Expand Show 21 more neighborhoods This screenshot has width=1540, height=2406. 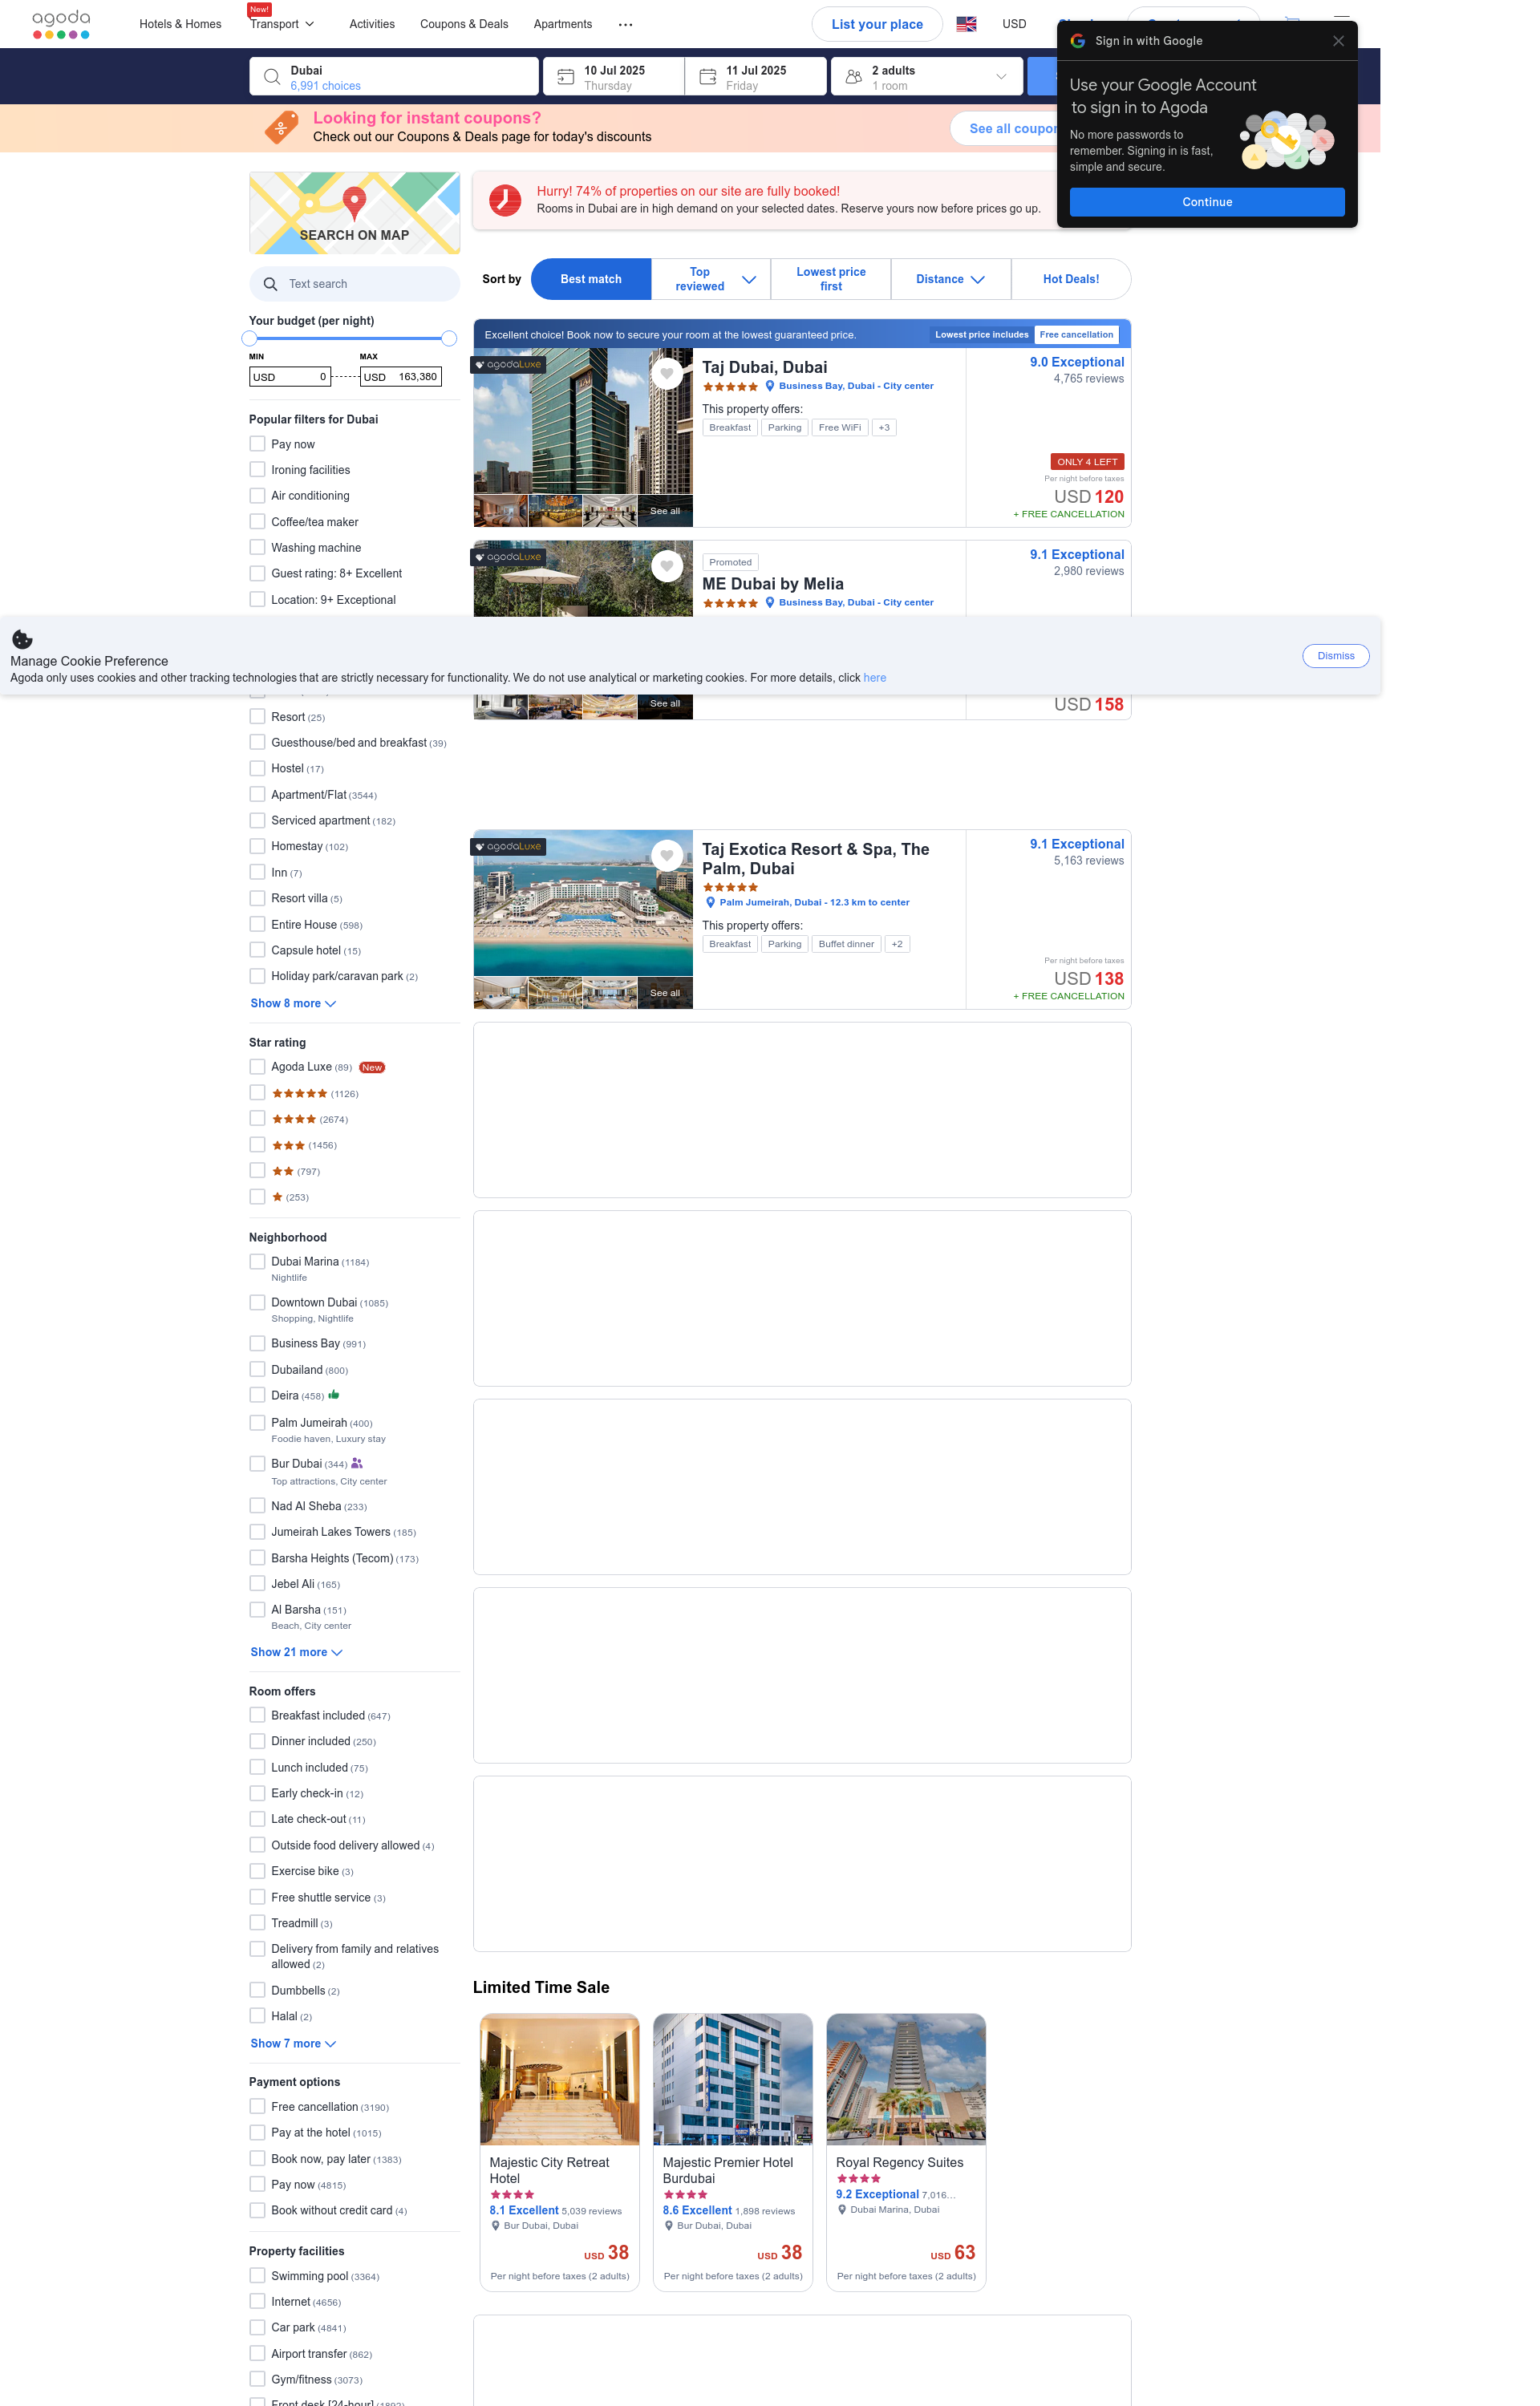point(296,1652)
